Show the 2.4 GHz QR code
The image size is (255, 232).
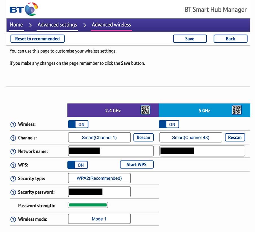(145, 110)
